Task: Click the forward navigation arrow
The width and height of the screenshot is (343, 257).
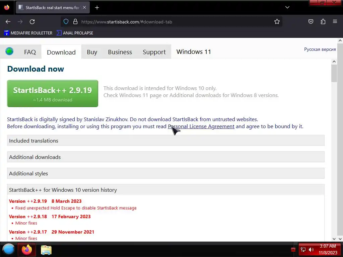Action: (20, 22)
